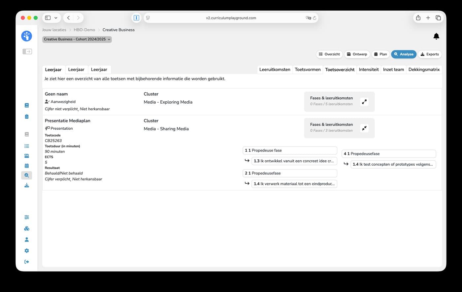Open the Creative Business cohort 2024/2025 dropdown
The image size is (462, 292).
[77, 39]
